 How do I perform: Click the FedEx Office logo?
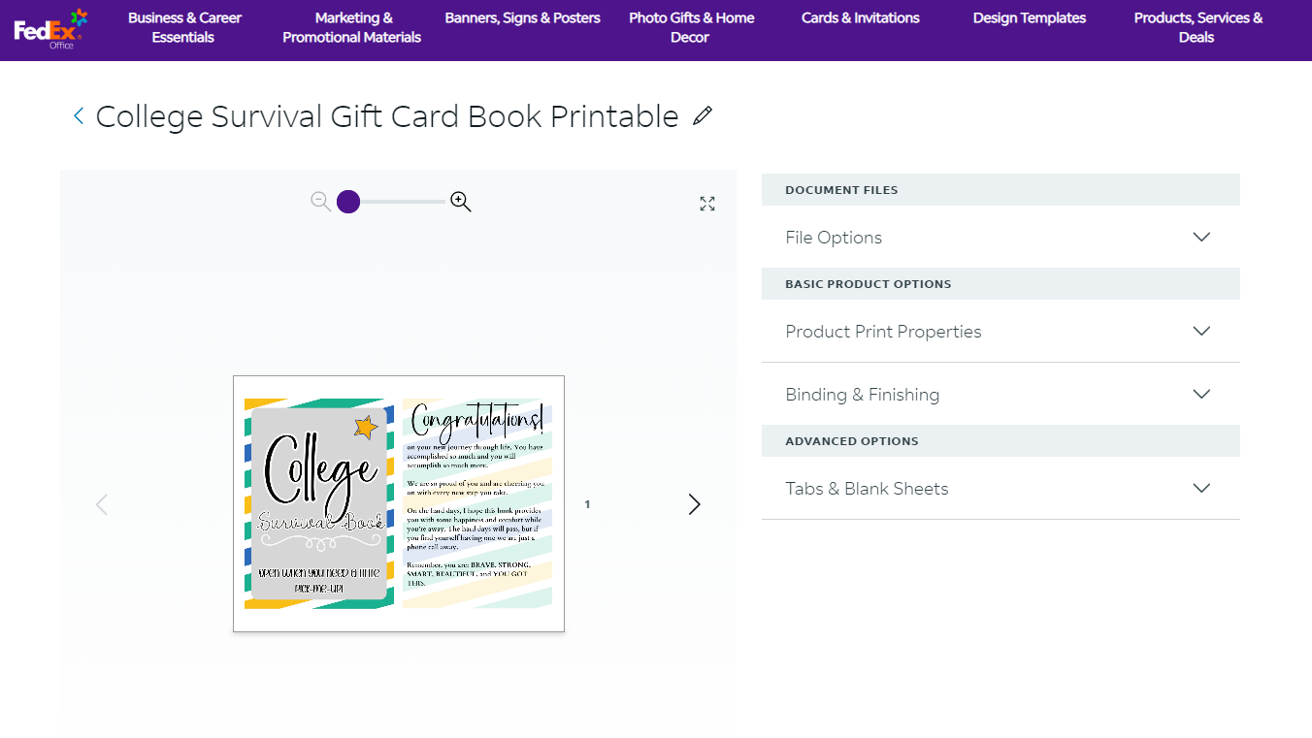(50, 29)
